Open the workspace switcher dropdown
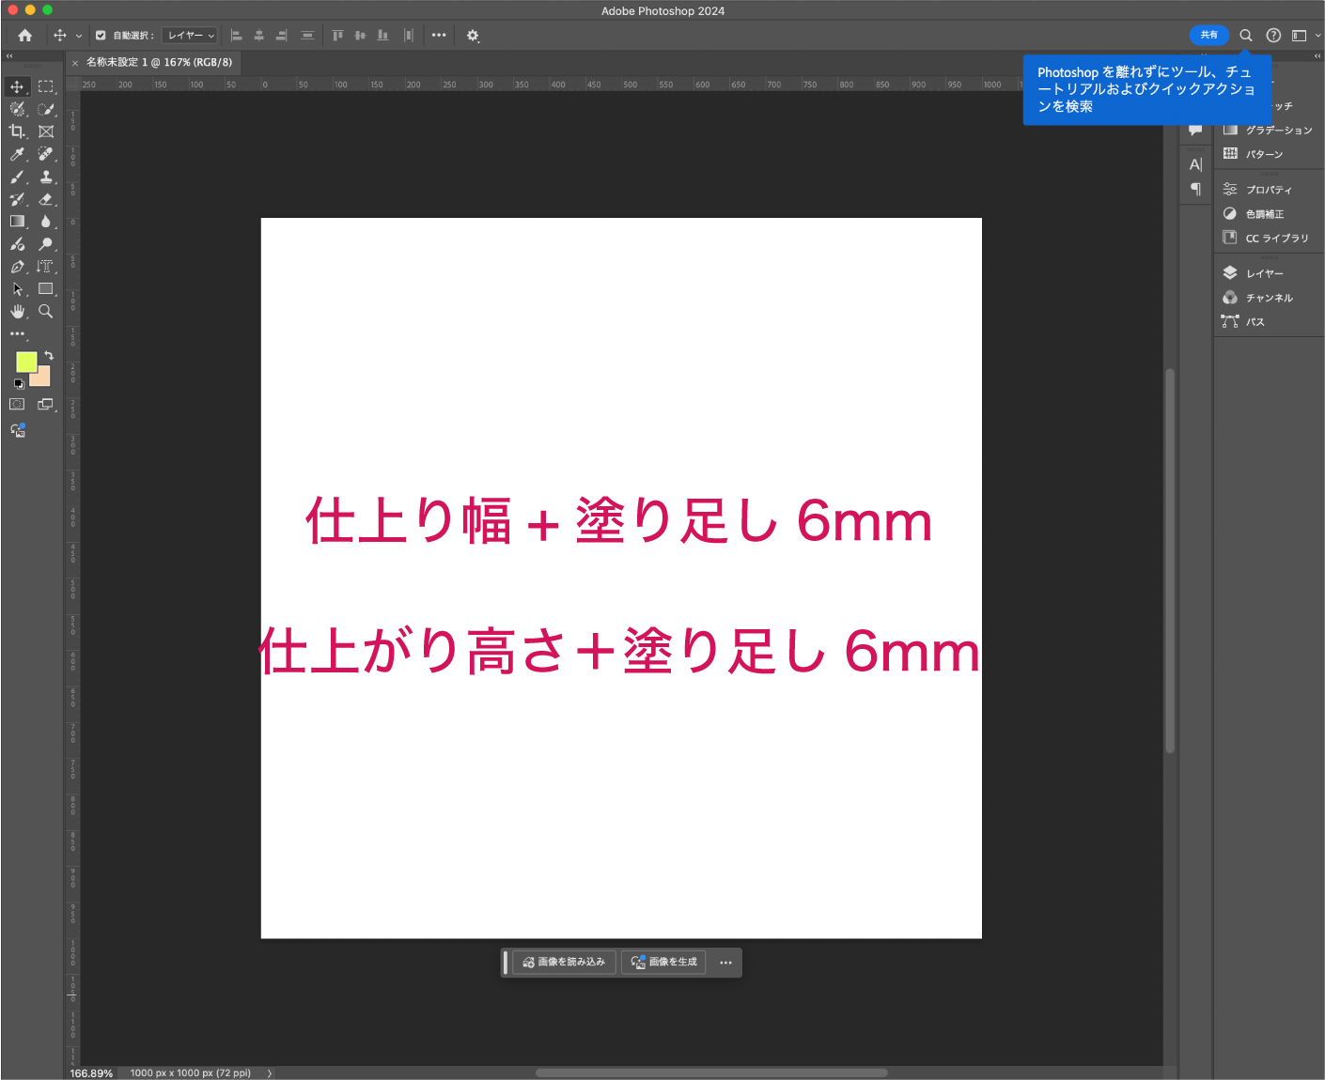The image size is (1325, 1080). coord(1304,36)
